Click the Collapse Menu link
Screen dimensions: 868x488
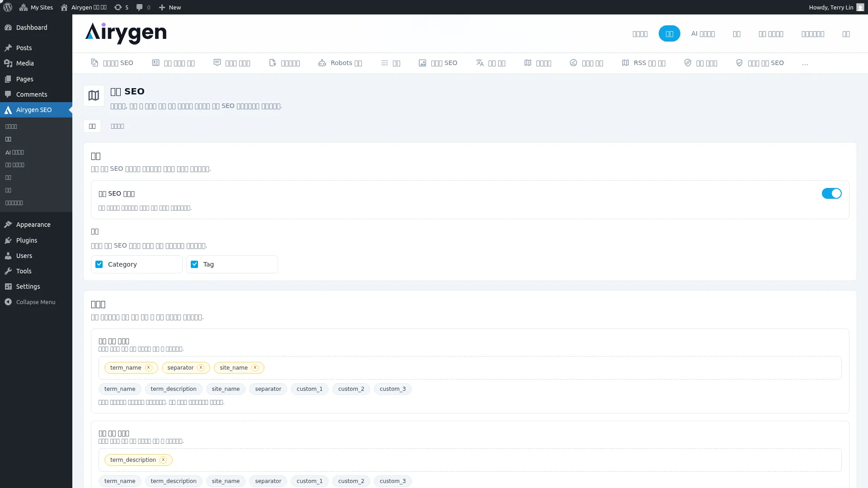click(x=36, y=302)
